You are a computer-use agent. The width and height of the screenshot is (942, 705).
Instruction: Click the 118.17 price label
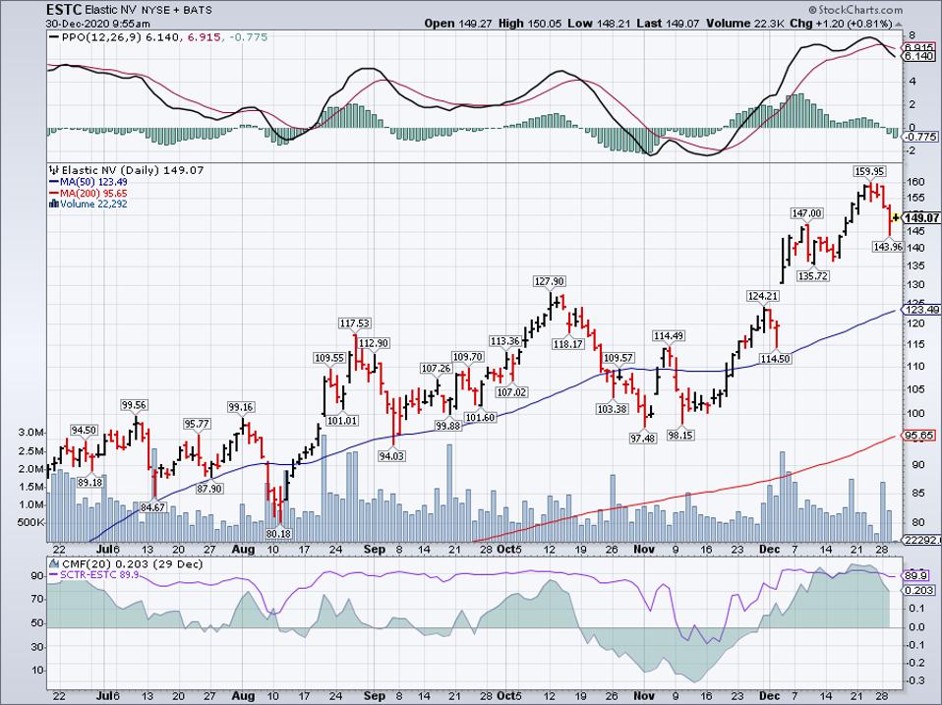pyautogui.click(x=567, y=344)
